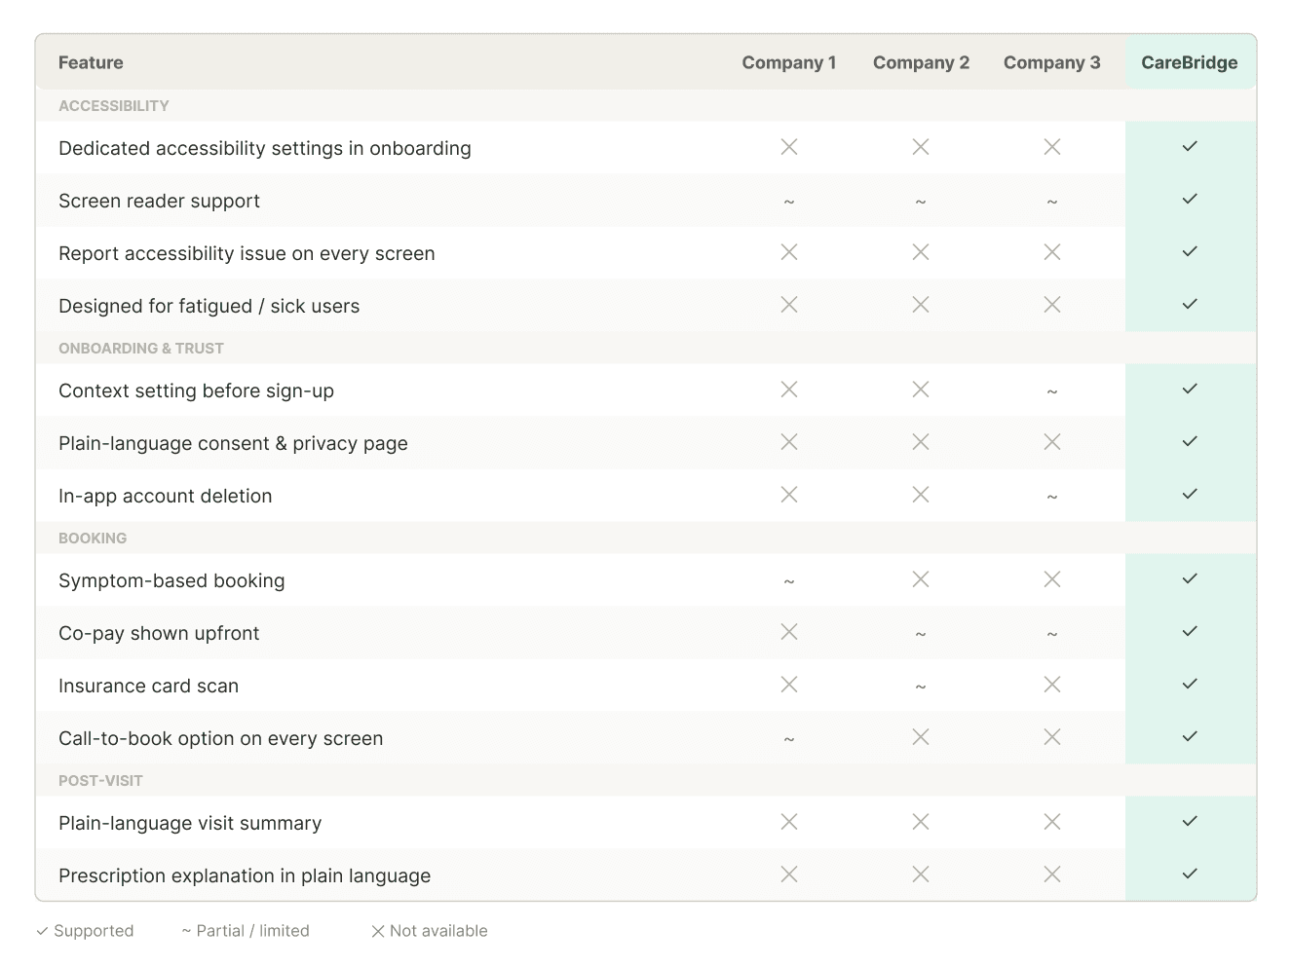Collapse the ONBOARDING & TRUST section

[x=141, y=348]
